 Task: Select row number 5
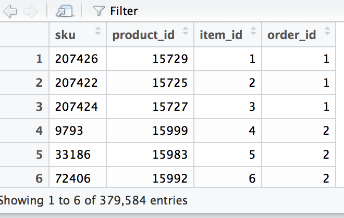(38, 155)
